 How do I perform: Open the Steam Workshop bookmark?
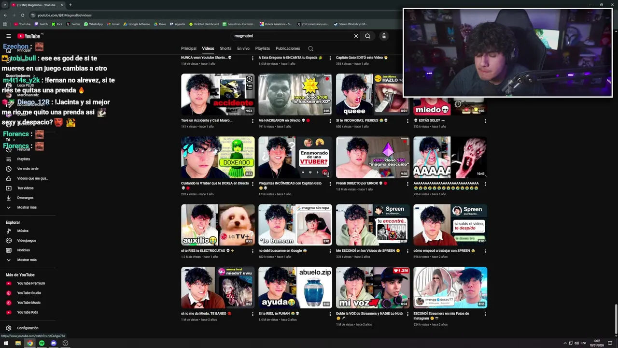click(350, 24)
